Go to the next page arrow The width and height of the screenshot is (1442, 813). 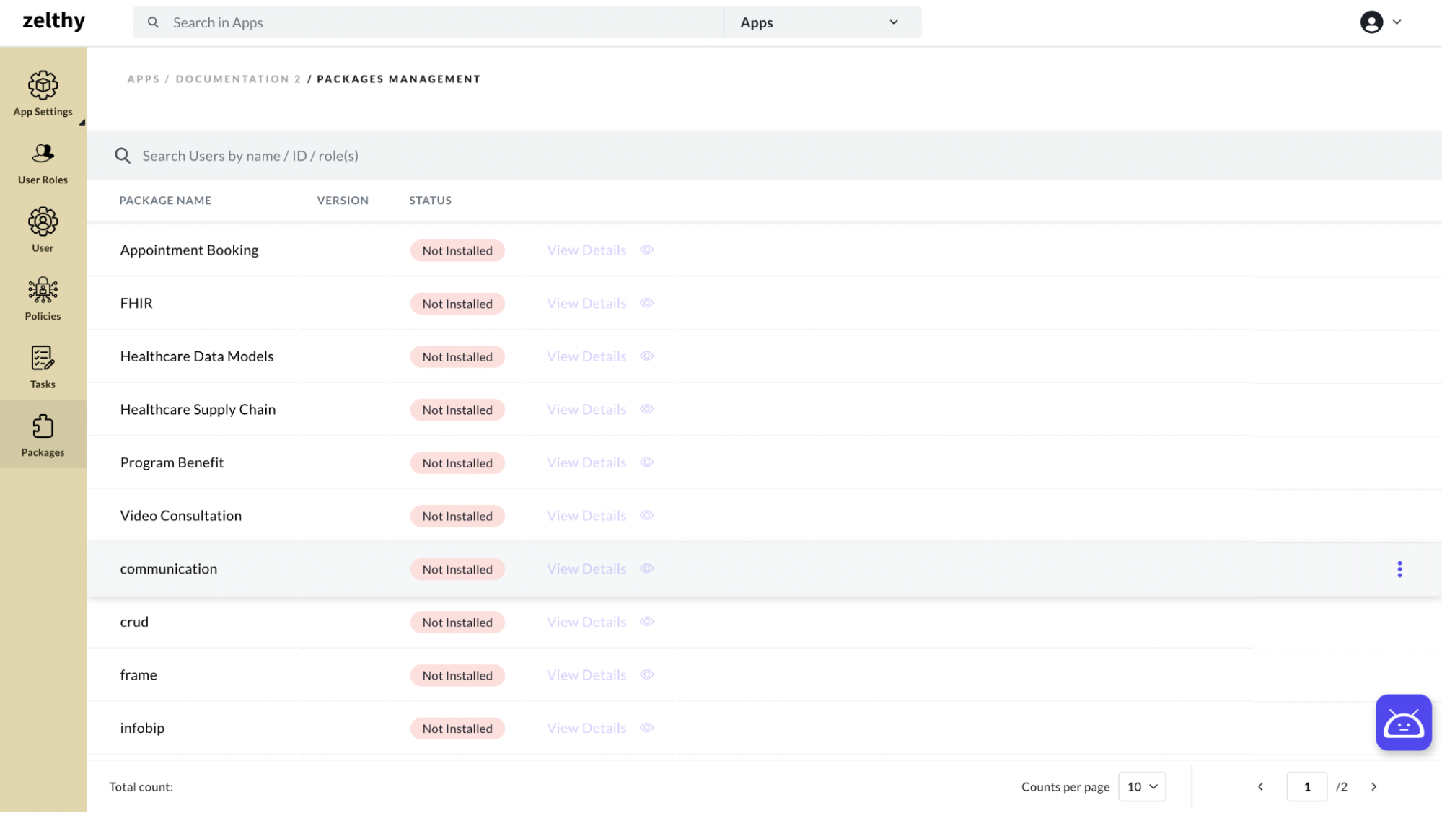click(1373, 786)
